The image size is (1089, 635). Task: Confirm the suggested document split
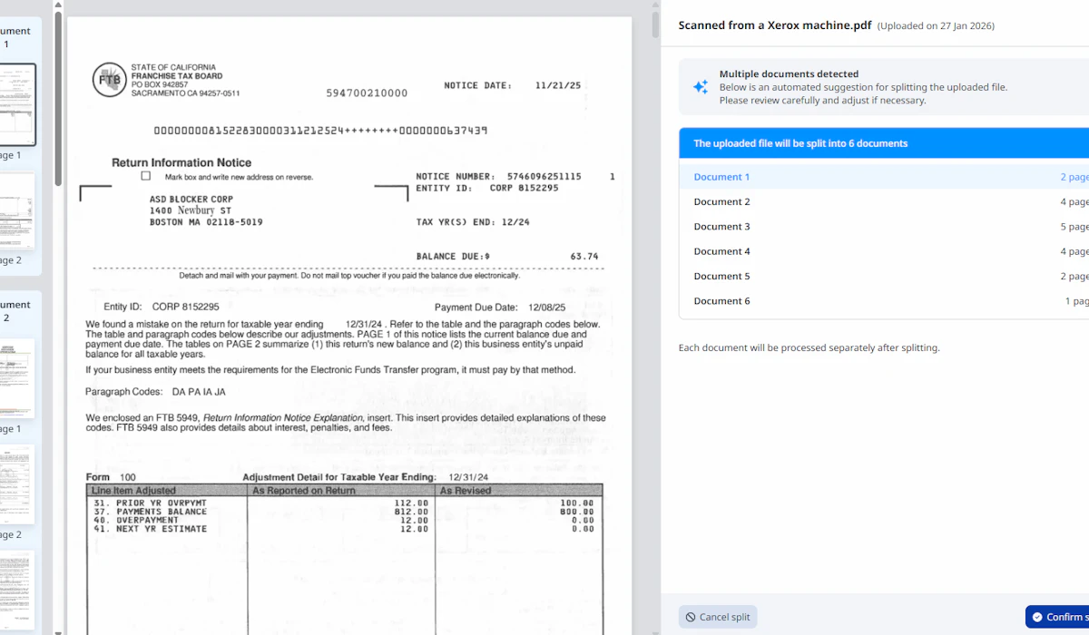click(1057, 617)
